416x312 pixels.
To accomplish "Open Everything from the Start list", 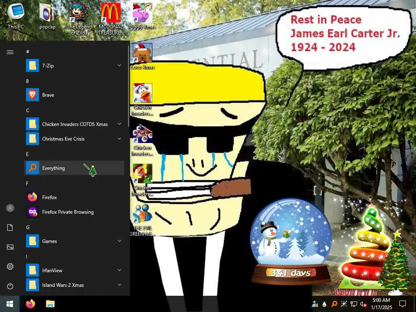I will [x=74, y=168].
